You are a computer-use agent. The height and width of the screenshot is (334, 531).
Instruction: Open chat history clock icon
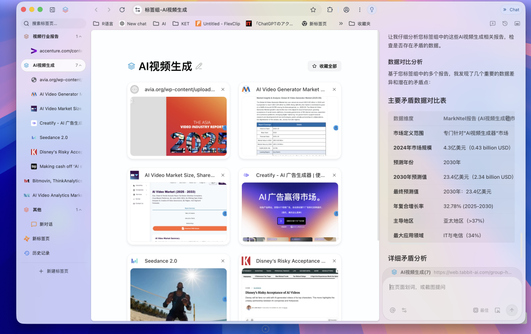point(505,24)
